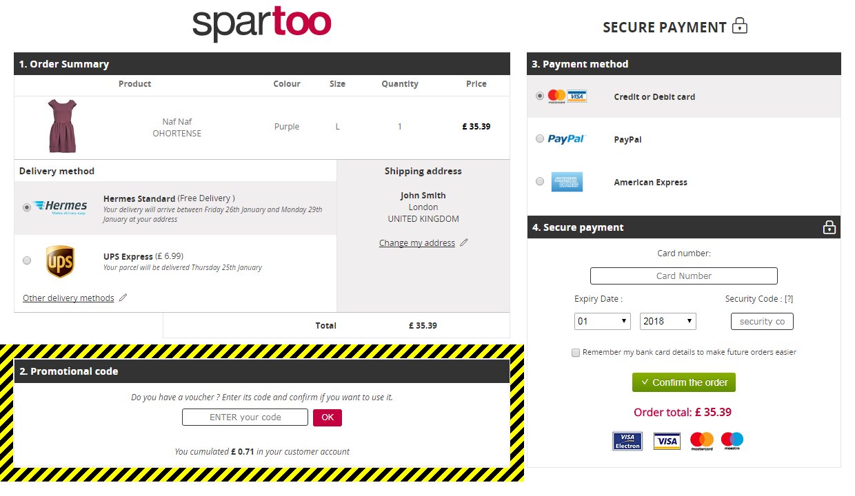
Task: Click the Maestro card icon
Action: click(x=732, y=440)
